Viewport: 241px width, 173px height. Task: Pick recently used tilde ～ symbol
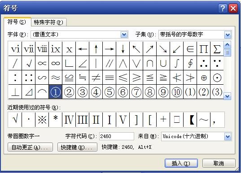tap(204, 119)
